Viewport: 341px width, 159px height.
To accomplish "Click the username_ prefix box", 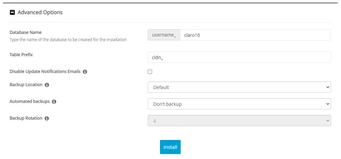I will (x=164, y=35).
